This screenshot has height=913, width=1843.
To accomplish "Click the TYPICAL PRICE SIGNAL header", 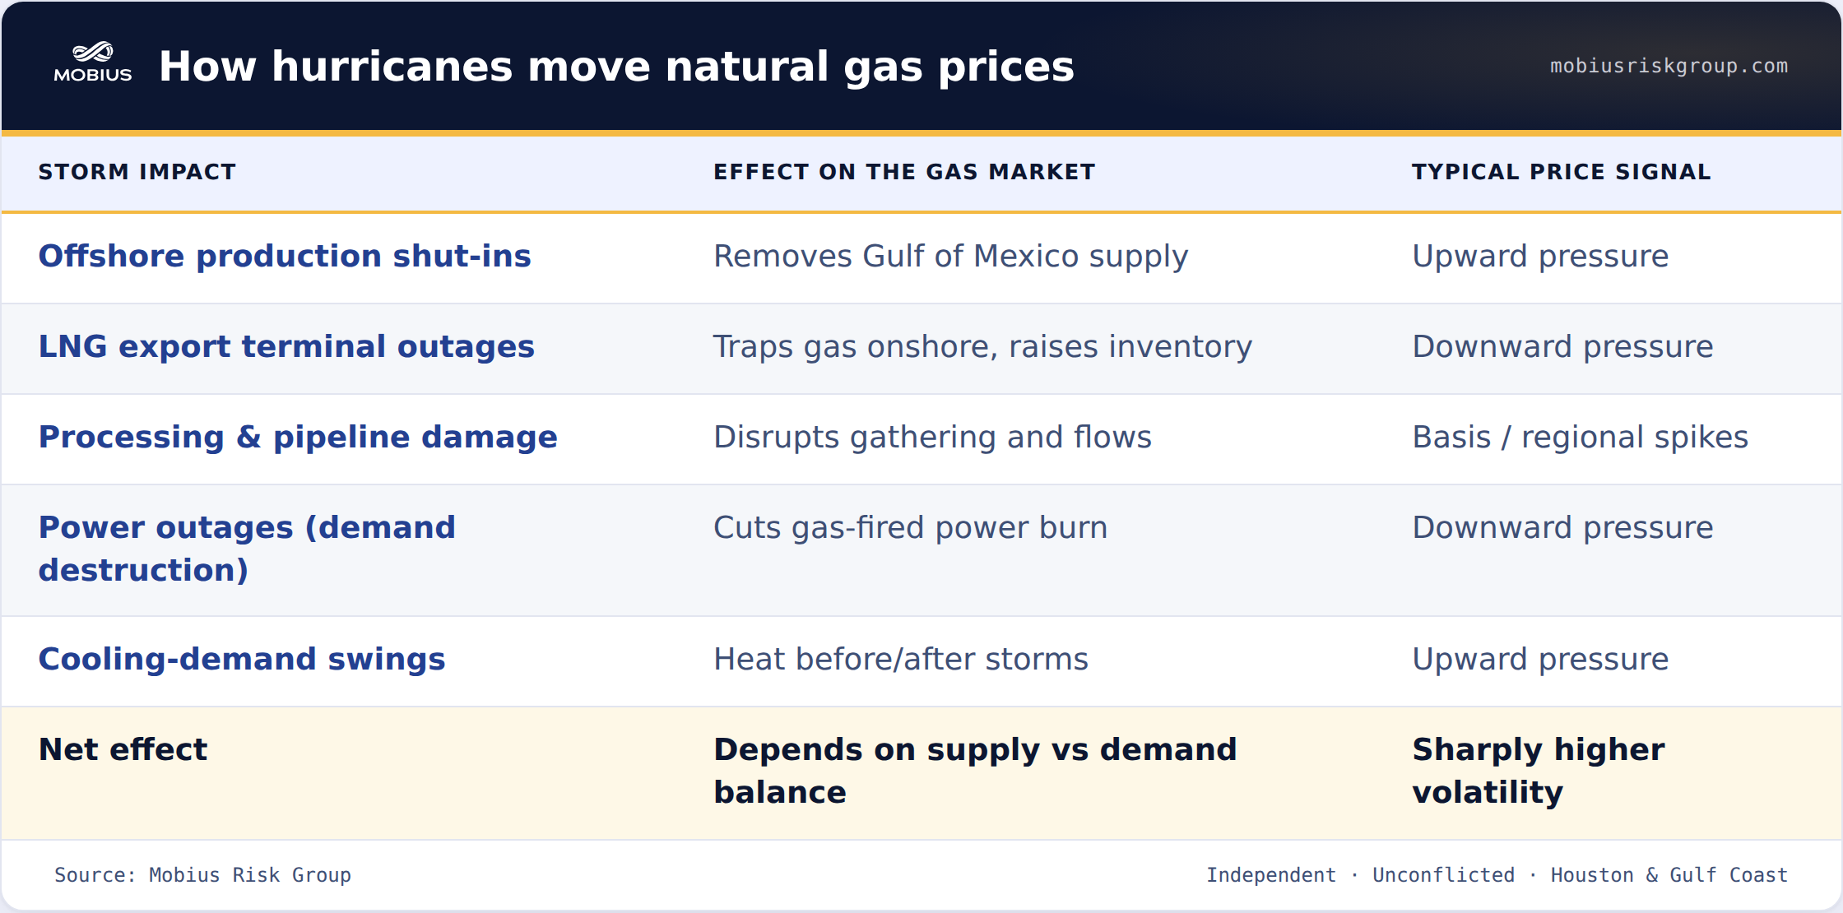I will click(1562, 172).
